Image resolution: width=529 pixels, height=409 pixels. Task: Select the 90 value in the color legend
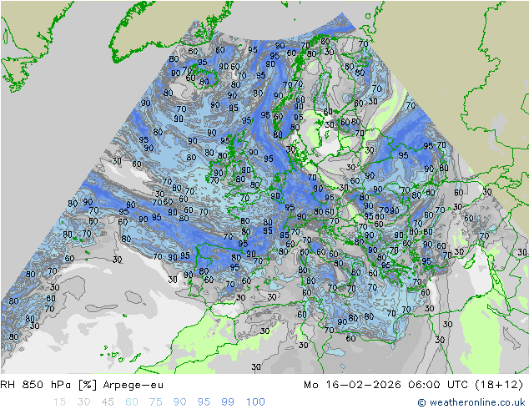click(179, 402)
